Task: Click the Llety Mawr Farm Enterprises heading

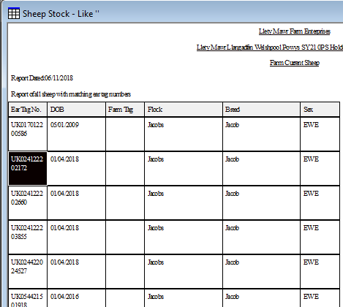Action: coord(295,31)
